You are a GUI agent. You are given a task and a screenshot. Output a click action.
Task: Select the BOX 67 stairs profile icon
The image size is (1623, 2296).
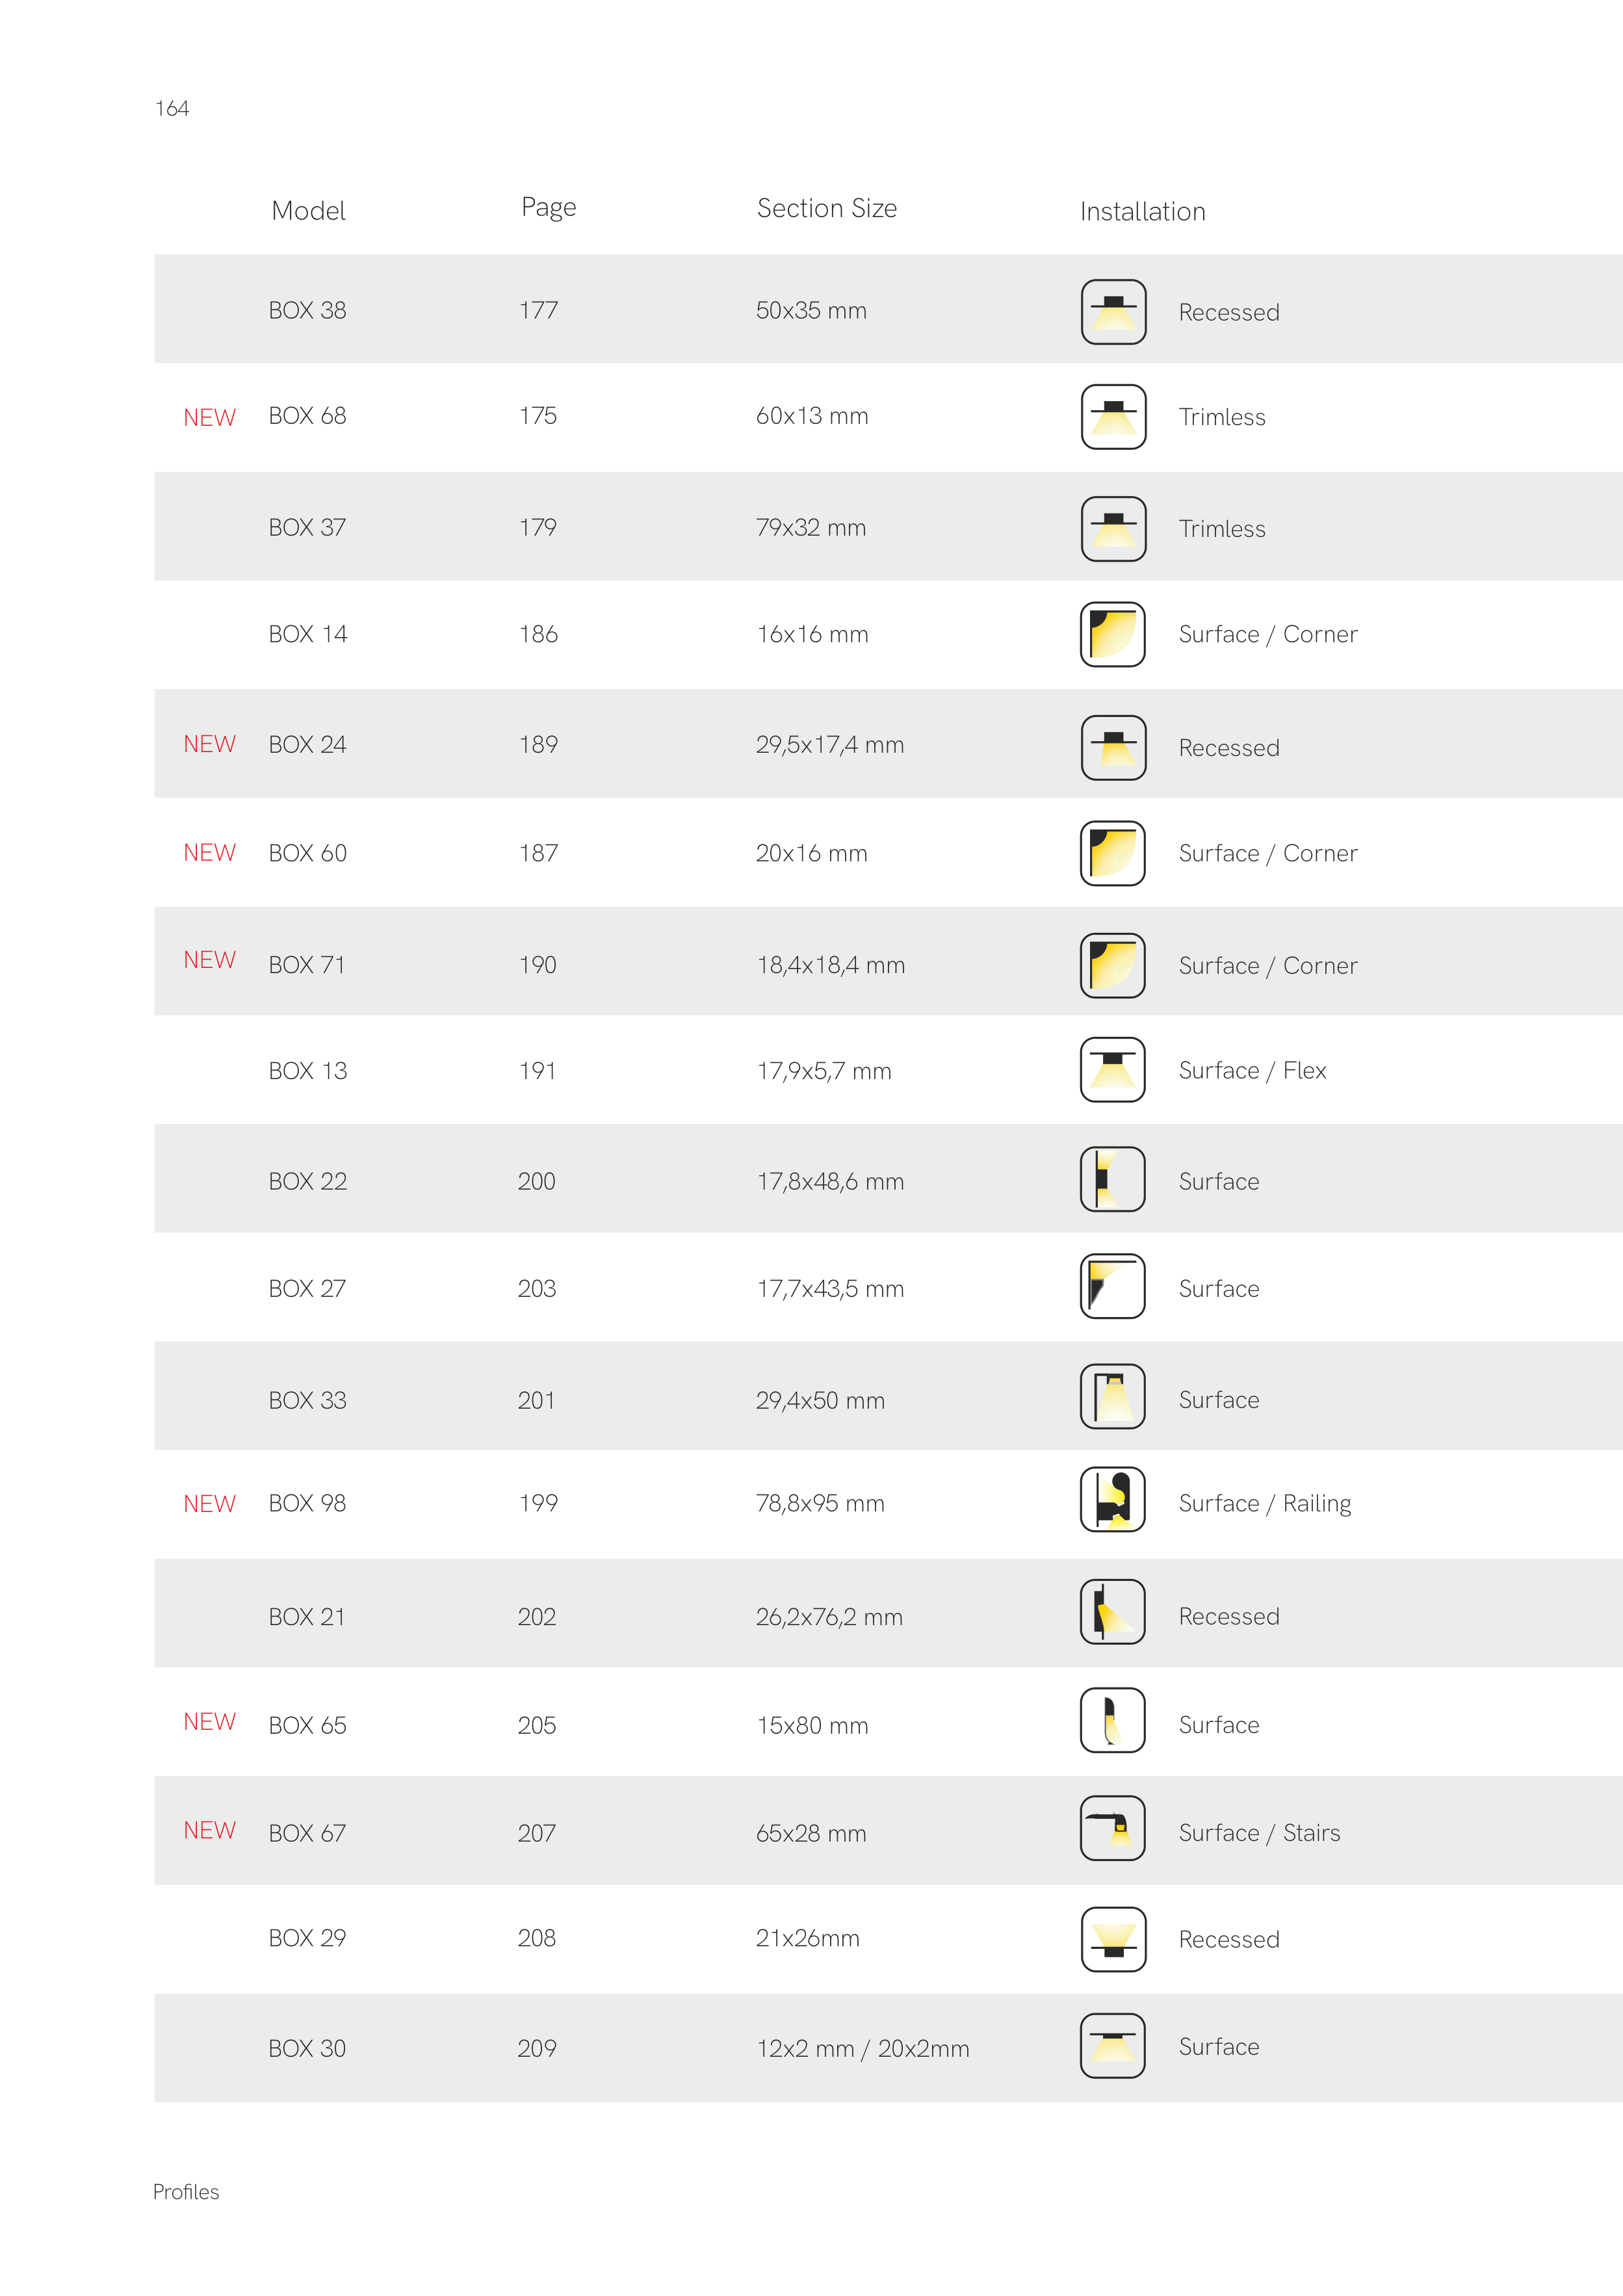(x=1112, y=1829)
